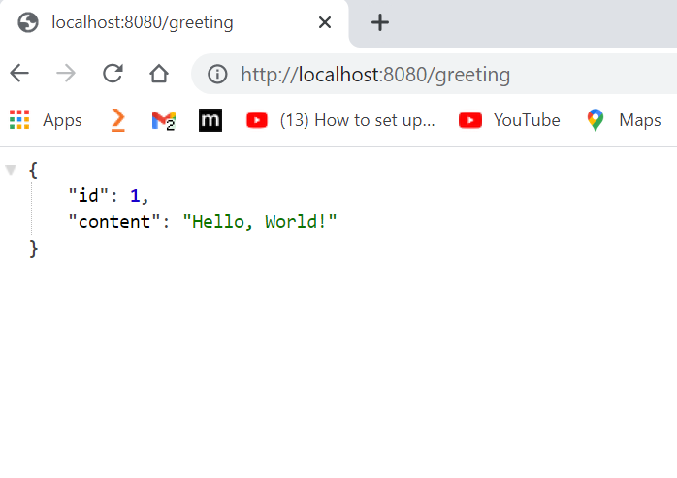
Task: Click the "id" key in JSON
Action: [88, 196]
